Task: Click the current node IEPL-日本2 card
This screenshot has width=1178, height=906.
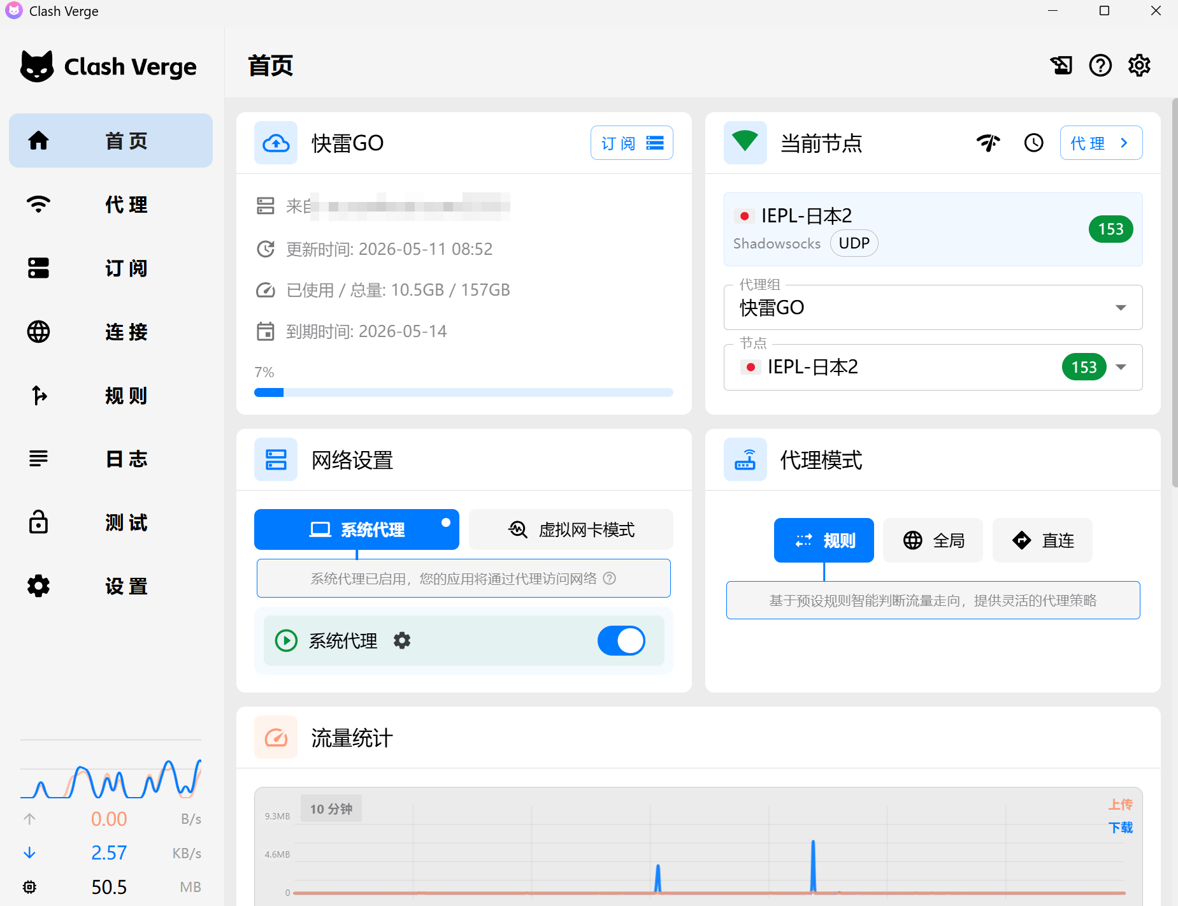Action: (x=933, y=229)
